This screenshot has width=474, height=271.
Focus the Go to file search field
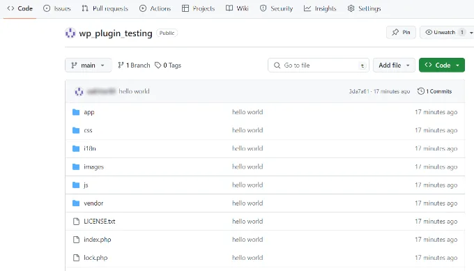[x=319, y=65]
